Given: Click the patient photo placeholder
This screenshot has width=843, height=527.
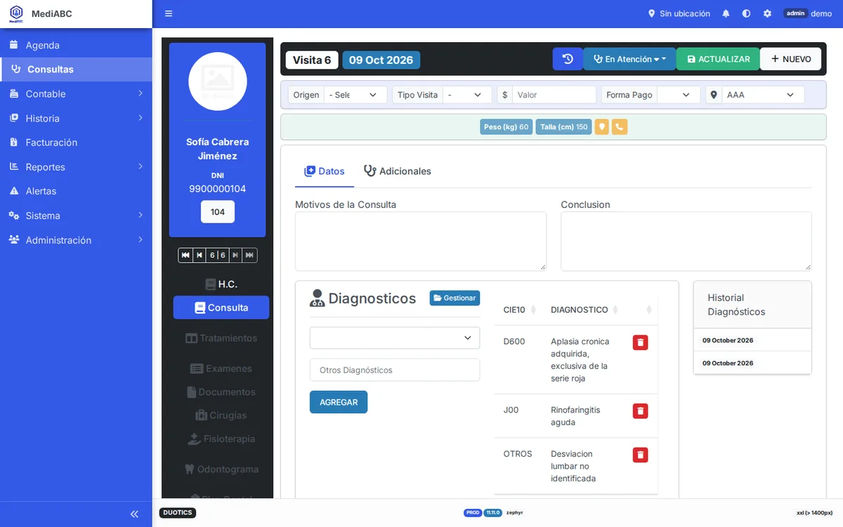Looking at the screenshot, I should 218,82.
